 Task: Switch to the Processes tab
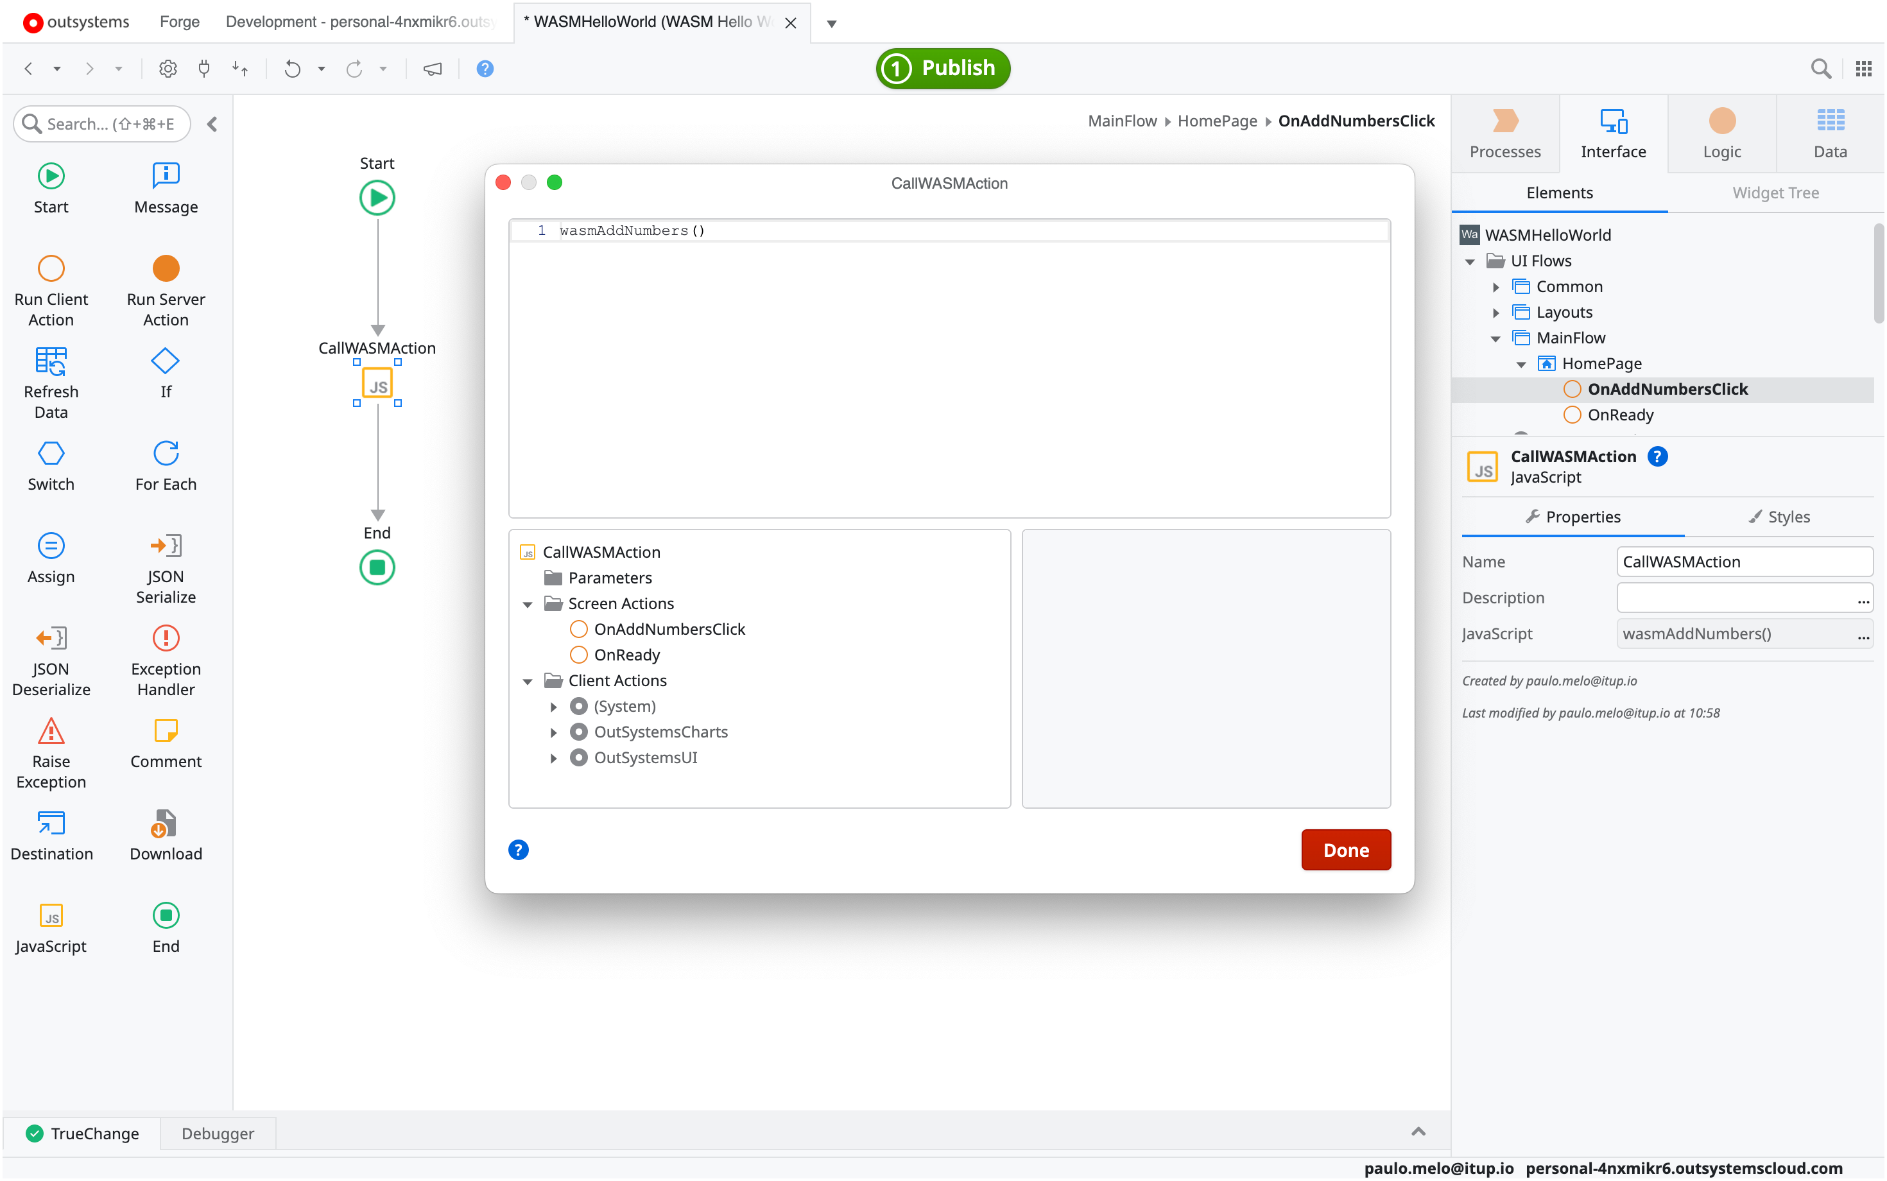click(1505, 134)
